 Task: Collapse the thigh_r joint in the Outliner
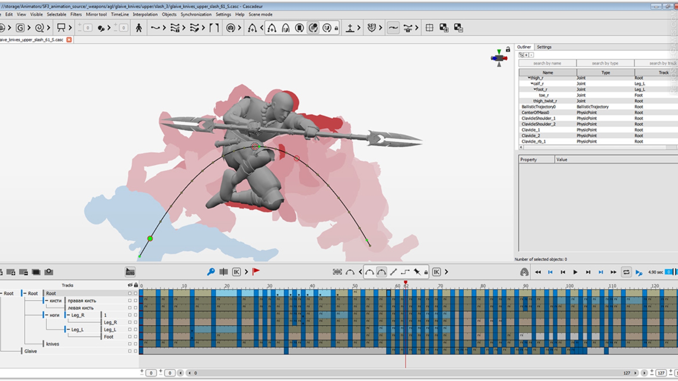point(529,78)
